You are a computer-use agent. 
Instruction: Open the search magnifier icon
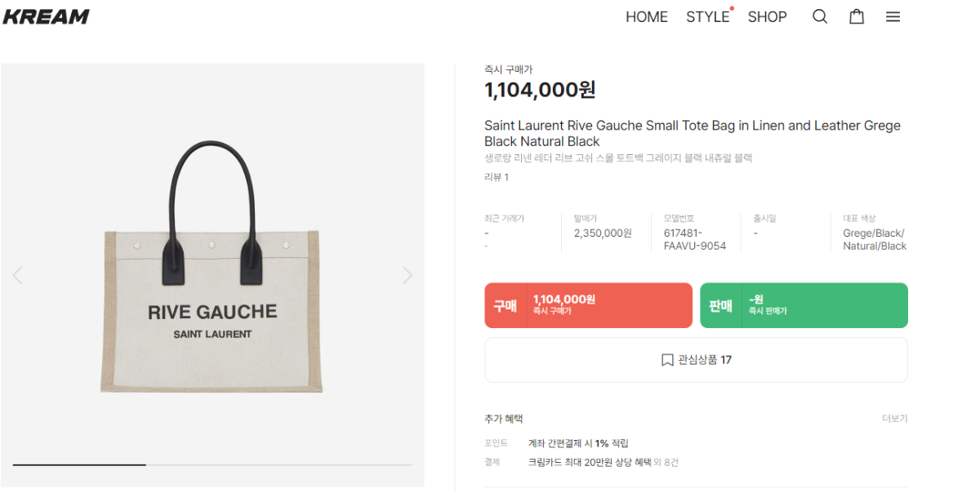(820, 16)
